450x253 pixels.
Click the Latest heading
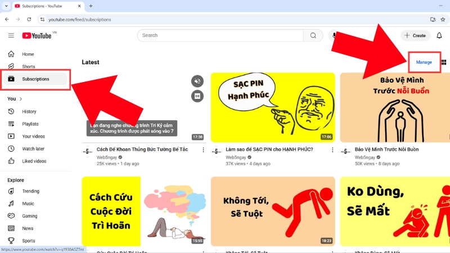click(x=91, y=62)
